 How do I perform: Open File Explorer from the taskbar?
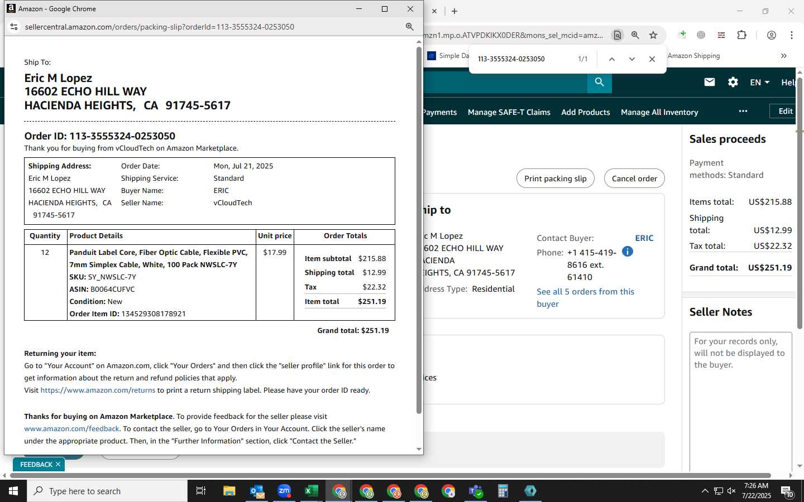(x=229, y=491)
